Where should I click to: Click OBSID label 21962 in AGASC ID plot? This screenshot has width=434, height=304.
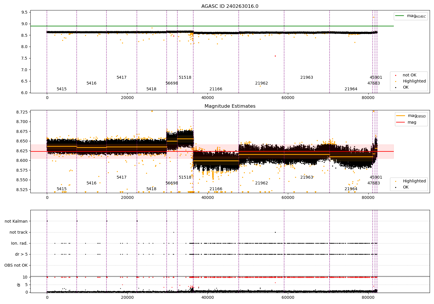click(262, 83)
